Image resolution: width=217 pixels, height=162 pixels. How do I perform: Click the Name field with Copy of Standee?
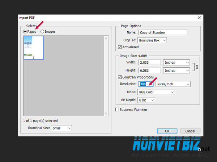pos(163,33)
